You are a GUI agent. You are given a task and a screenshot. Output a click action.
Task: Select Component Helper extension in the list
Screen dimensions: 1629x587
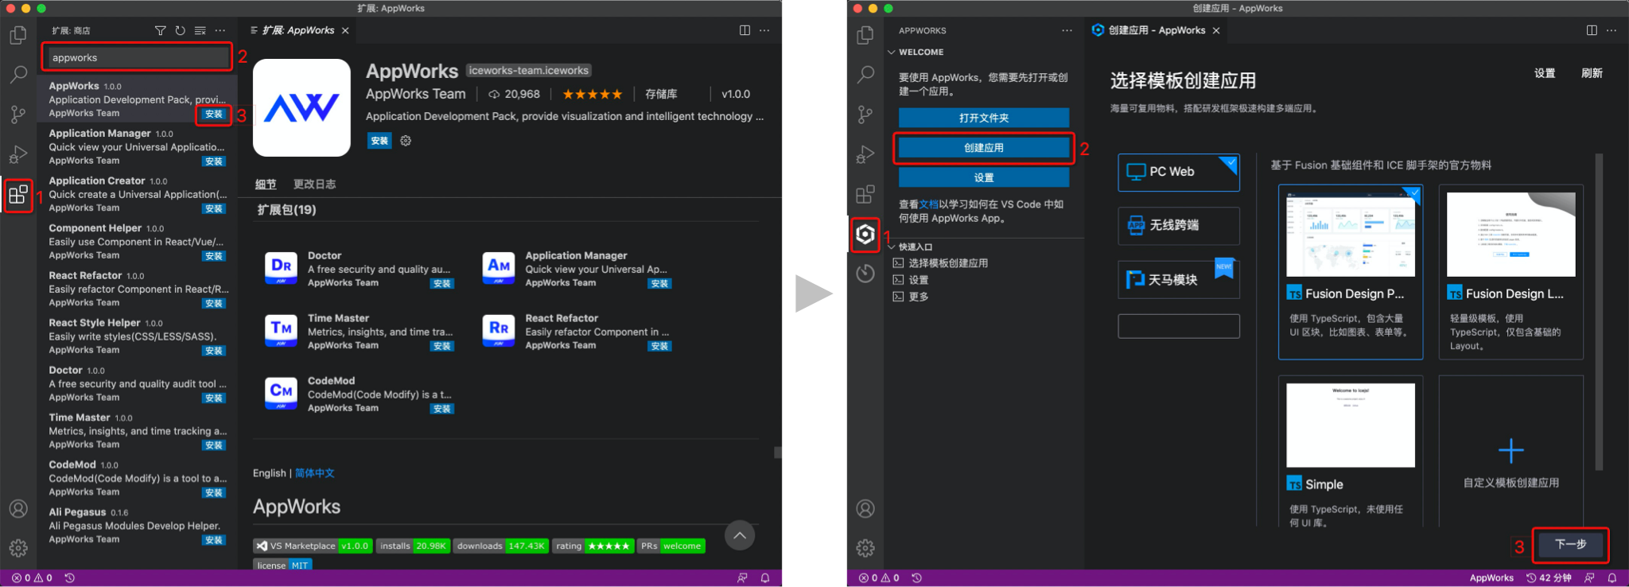pyautogui.click(x=138, y=242)
